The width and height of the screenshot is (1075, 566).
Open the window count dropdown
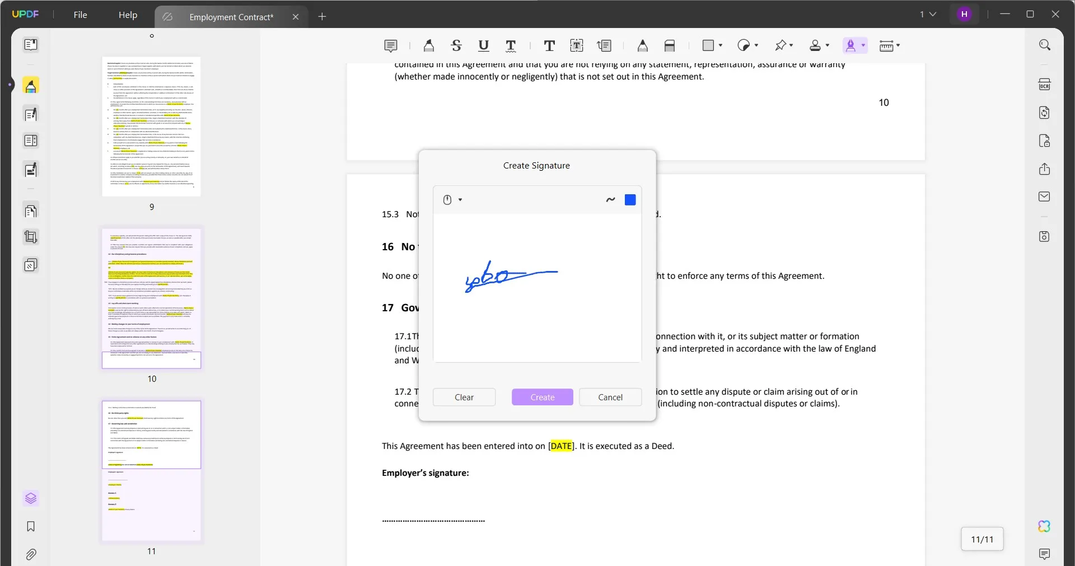[x=928, y=14]
